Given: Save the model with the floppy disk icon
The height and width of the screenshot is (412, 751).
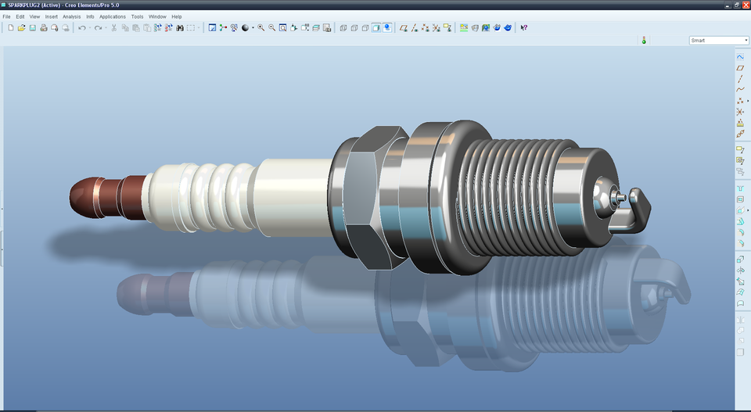Looking at the screenshot, I should (33, 28).
